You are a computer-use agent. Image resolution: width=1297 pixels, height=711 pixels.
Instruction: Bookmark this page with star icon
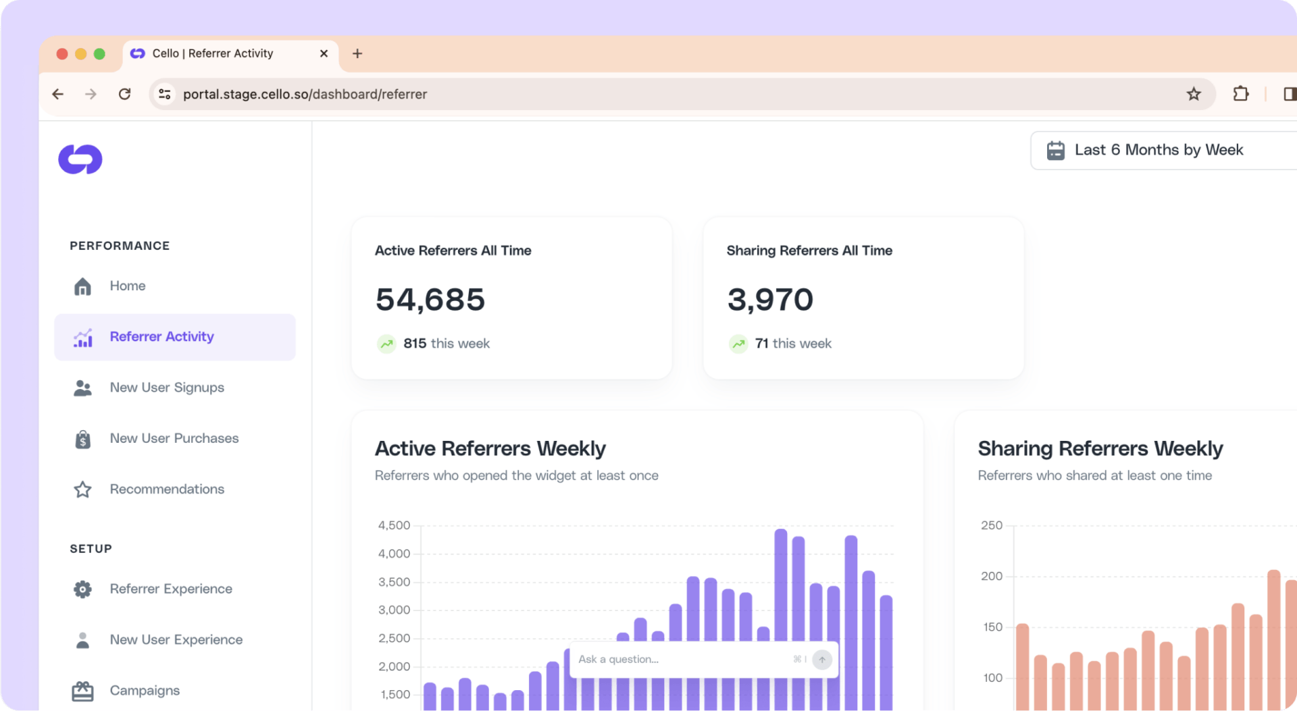(1194, 94)
